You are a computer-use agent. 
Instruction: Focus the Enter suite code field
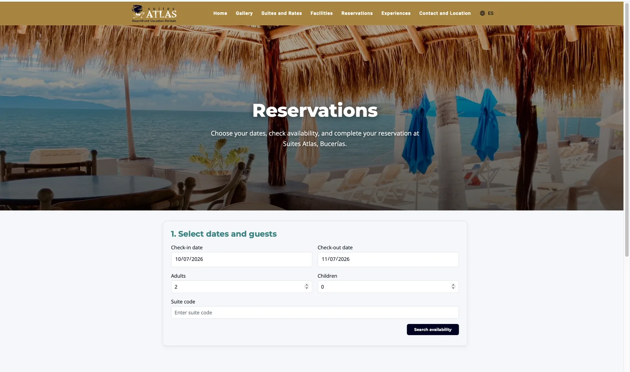pos(315,313)
